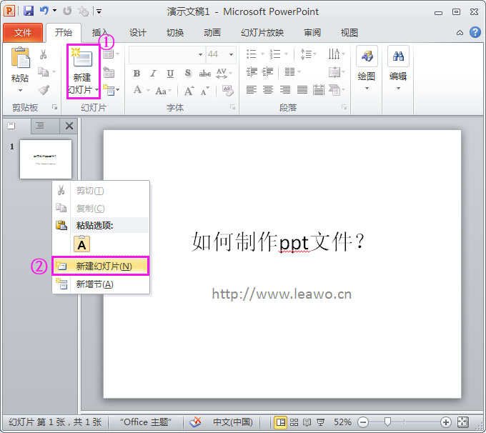This screenshot has height=433, width=486.
Task: Open line spacing dropdown
Action: point(309,54)
